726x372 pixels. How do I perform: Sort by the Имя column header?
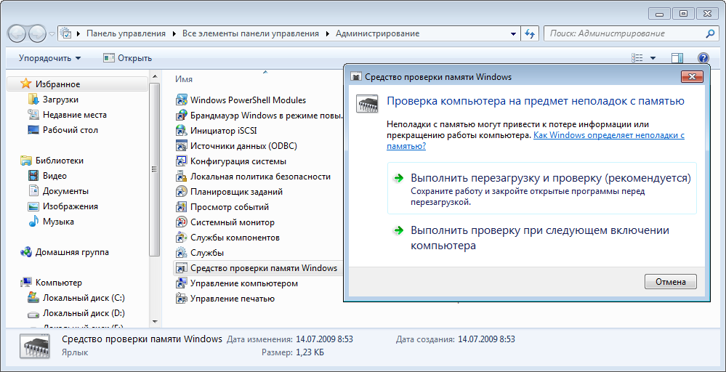click(x=184, y=79)
